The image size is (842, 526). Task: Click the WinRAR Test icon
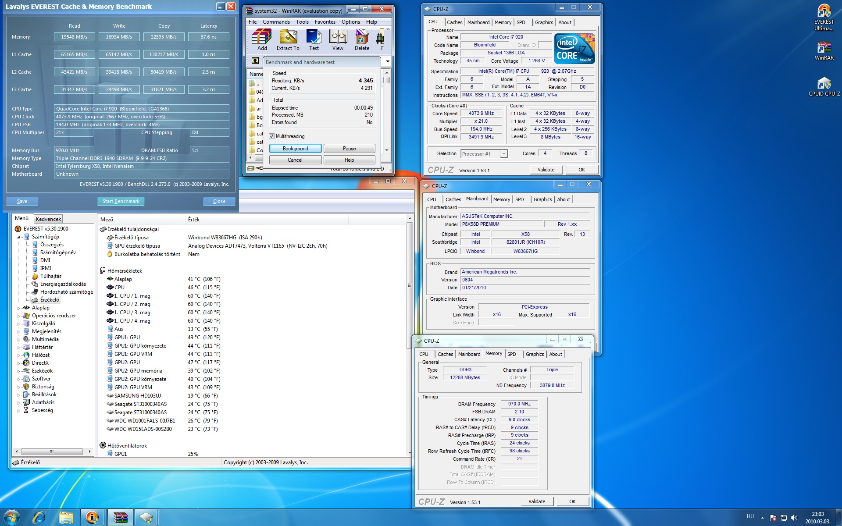coord(314,40)
